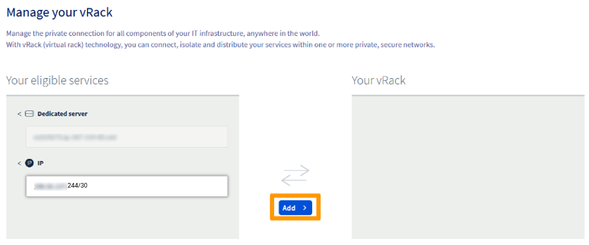Viewport: 589px width, 245px height.
Task: Select the IP block ending 244/30
Action: click(x=126, y=186)
